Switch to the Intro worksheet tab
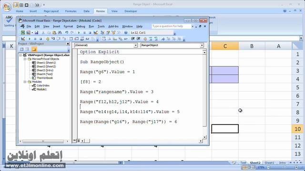 click(x=283, y=162)
